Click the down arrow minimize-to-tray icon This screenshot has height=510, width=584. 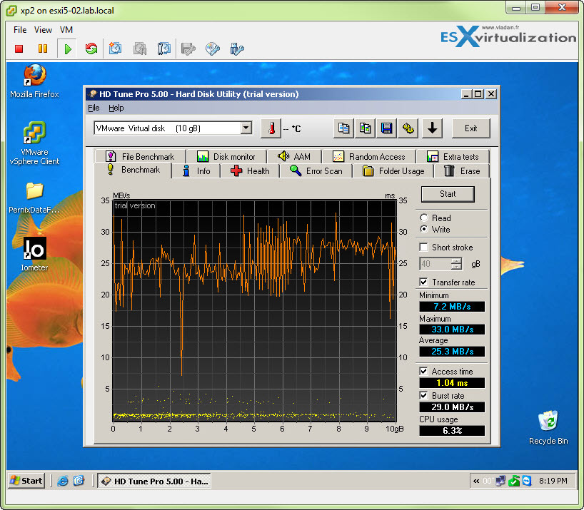pyautogui.click(x=432, y=128)
